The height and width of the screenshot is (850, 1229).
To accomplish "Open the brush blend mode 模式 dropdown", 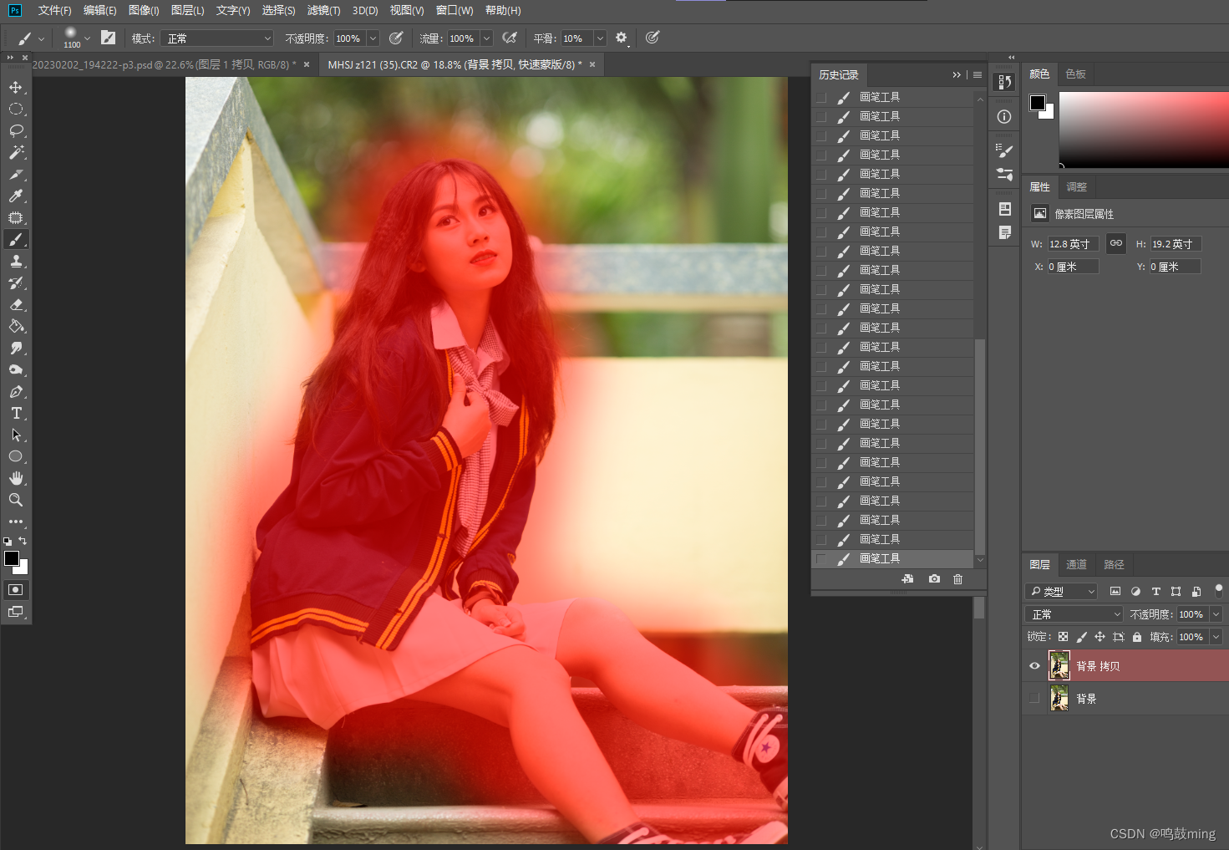I will (x=218, y=38).
